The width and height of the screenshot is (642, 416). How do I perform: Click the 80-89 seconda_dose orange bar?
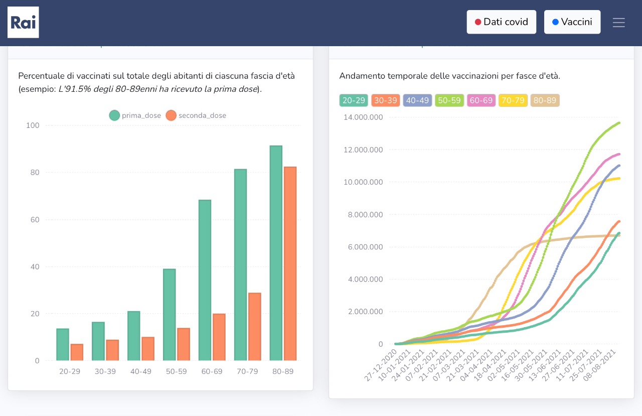pyautogui.click(x=290, y=263)
